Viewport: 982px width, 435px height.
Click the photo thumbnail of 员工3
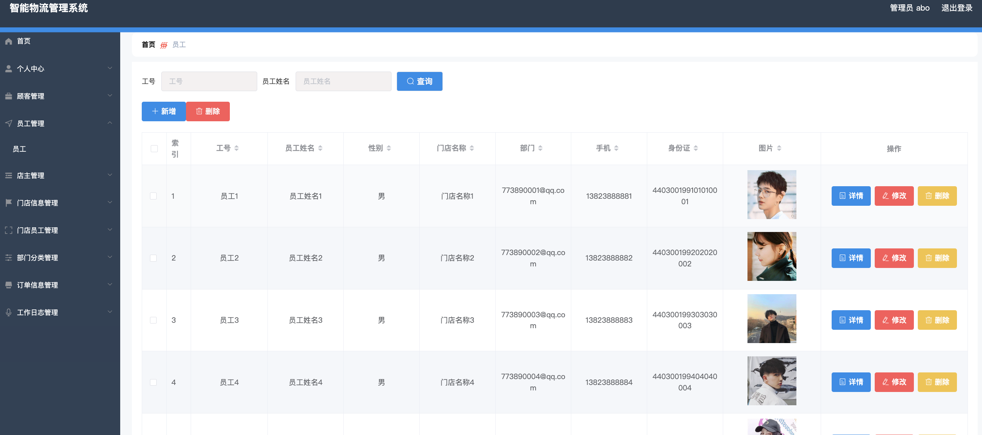coord(772,318)
